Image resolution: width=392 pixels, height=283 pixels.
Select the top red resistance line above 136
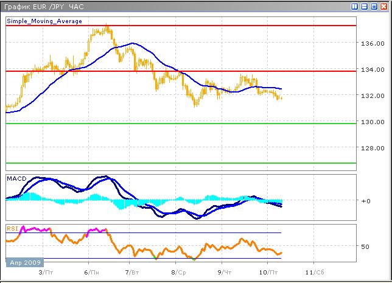pos(181,26)
